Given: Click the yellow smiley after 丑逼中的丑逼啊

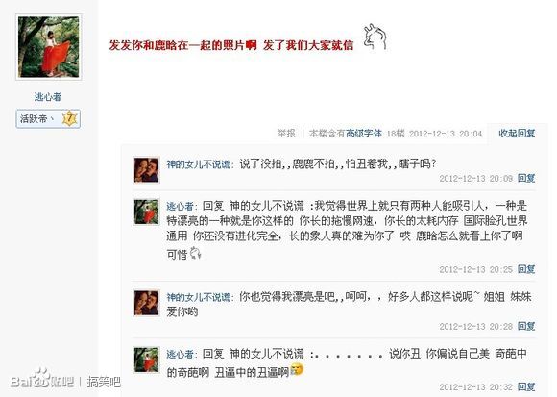Looking at the screenshot, I should pos(298,370).
